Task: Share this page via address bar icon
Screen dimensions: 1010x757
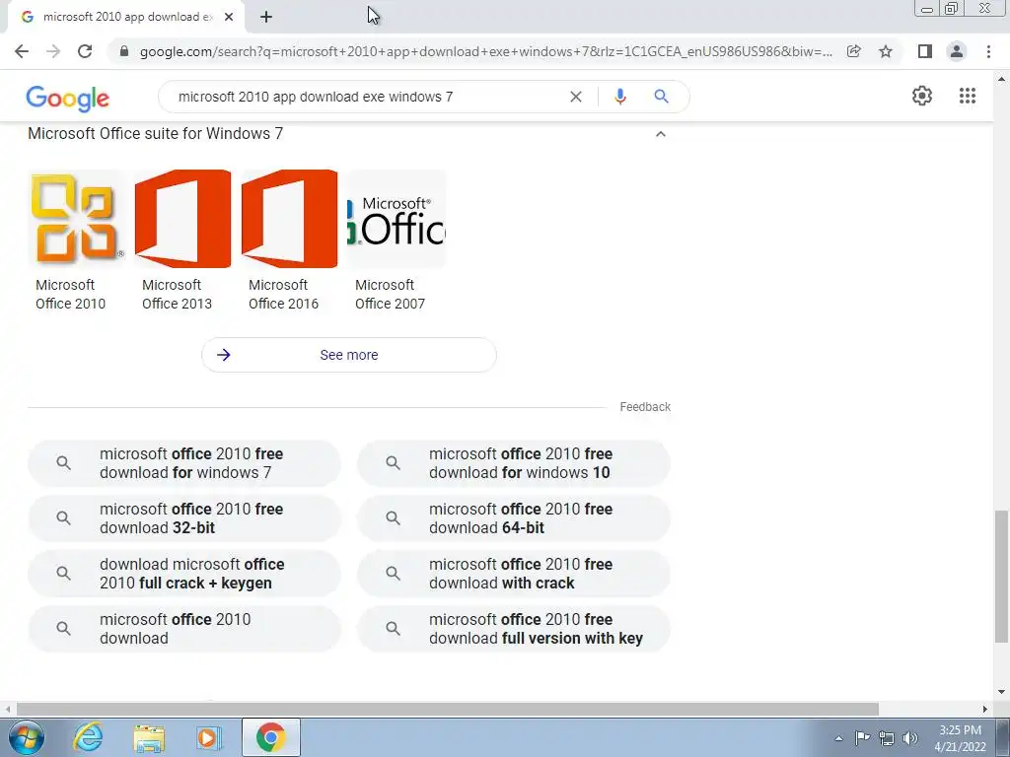Action: 854,51
